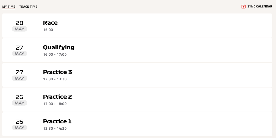The width and height of the screenshot is (276, 138).
Task: Switch to the MY TIME tab
Action: (x=9, y=7)
